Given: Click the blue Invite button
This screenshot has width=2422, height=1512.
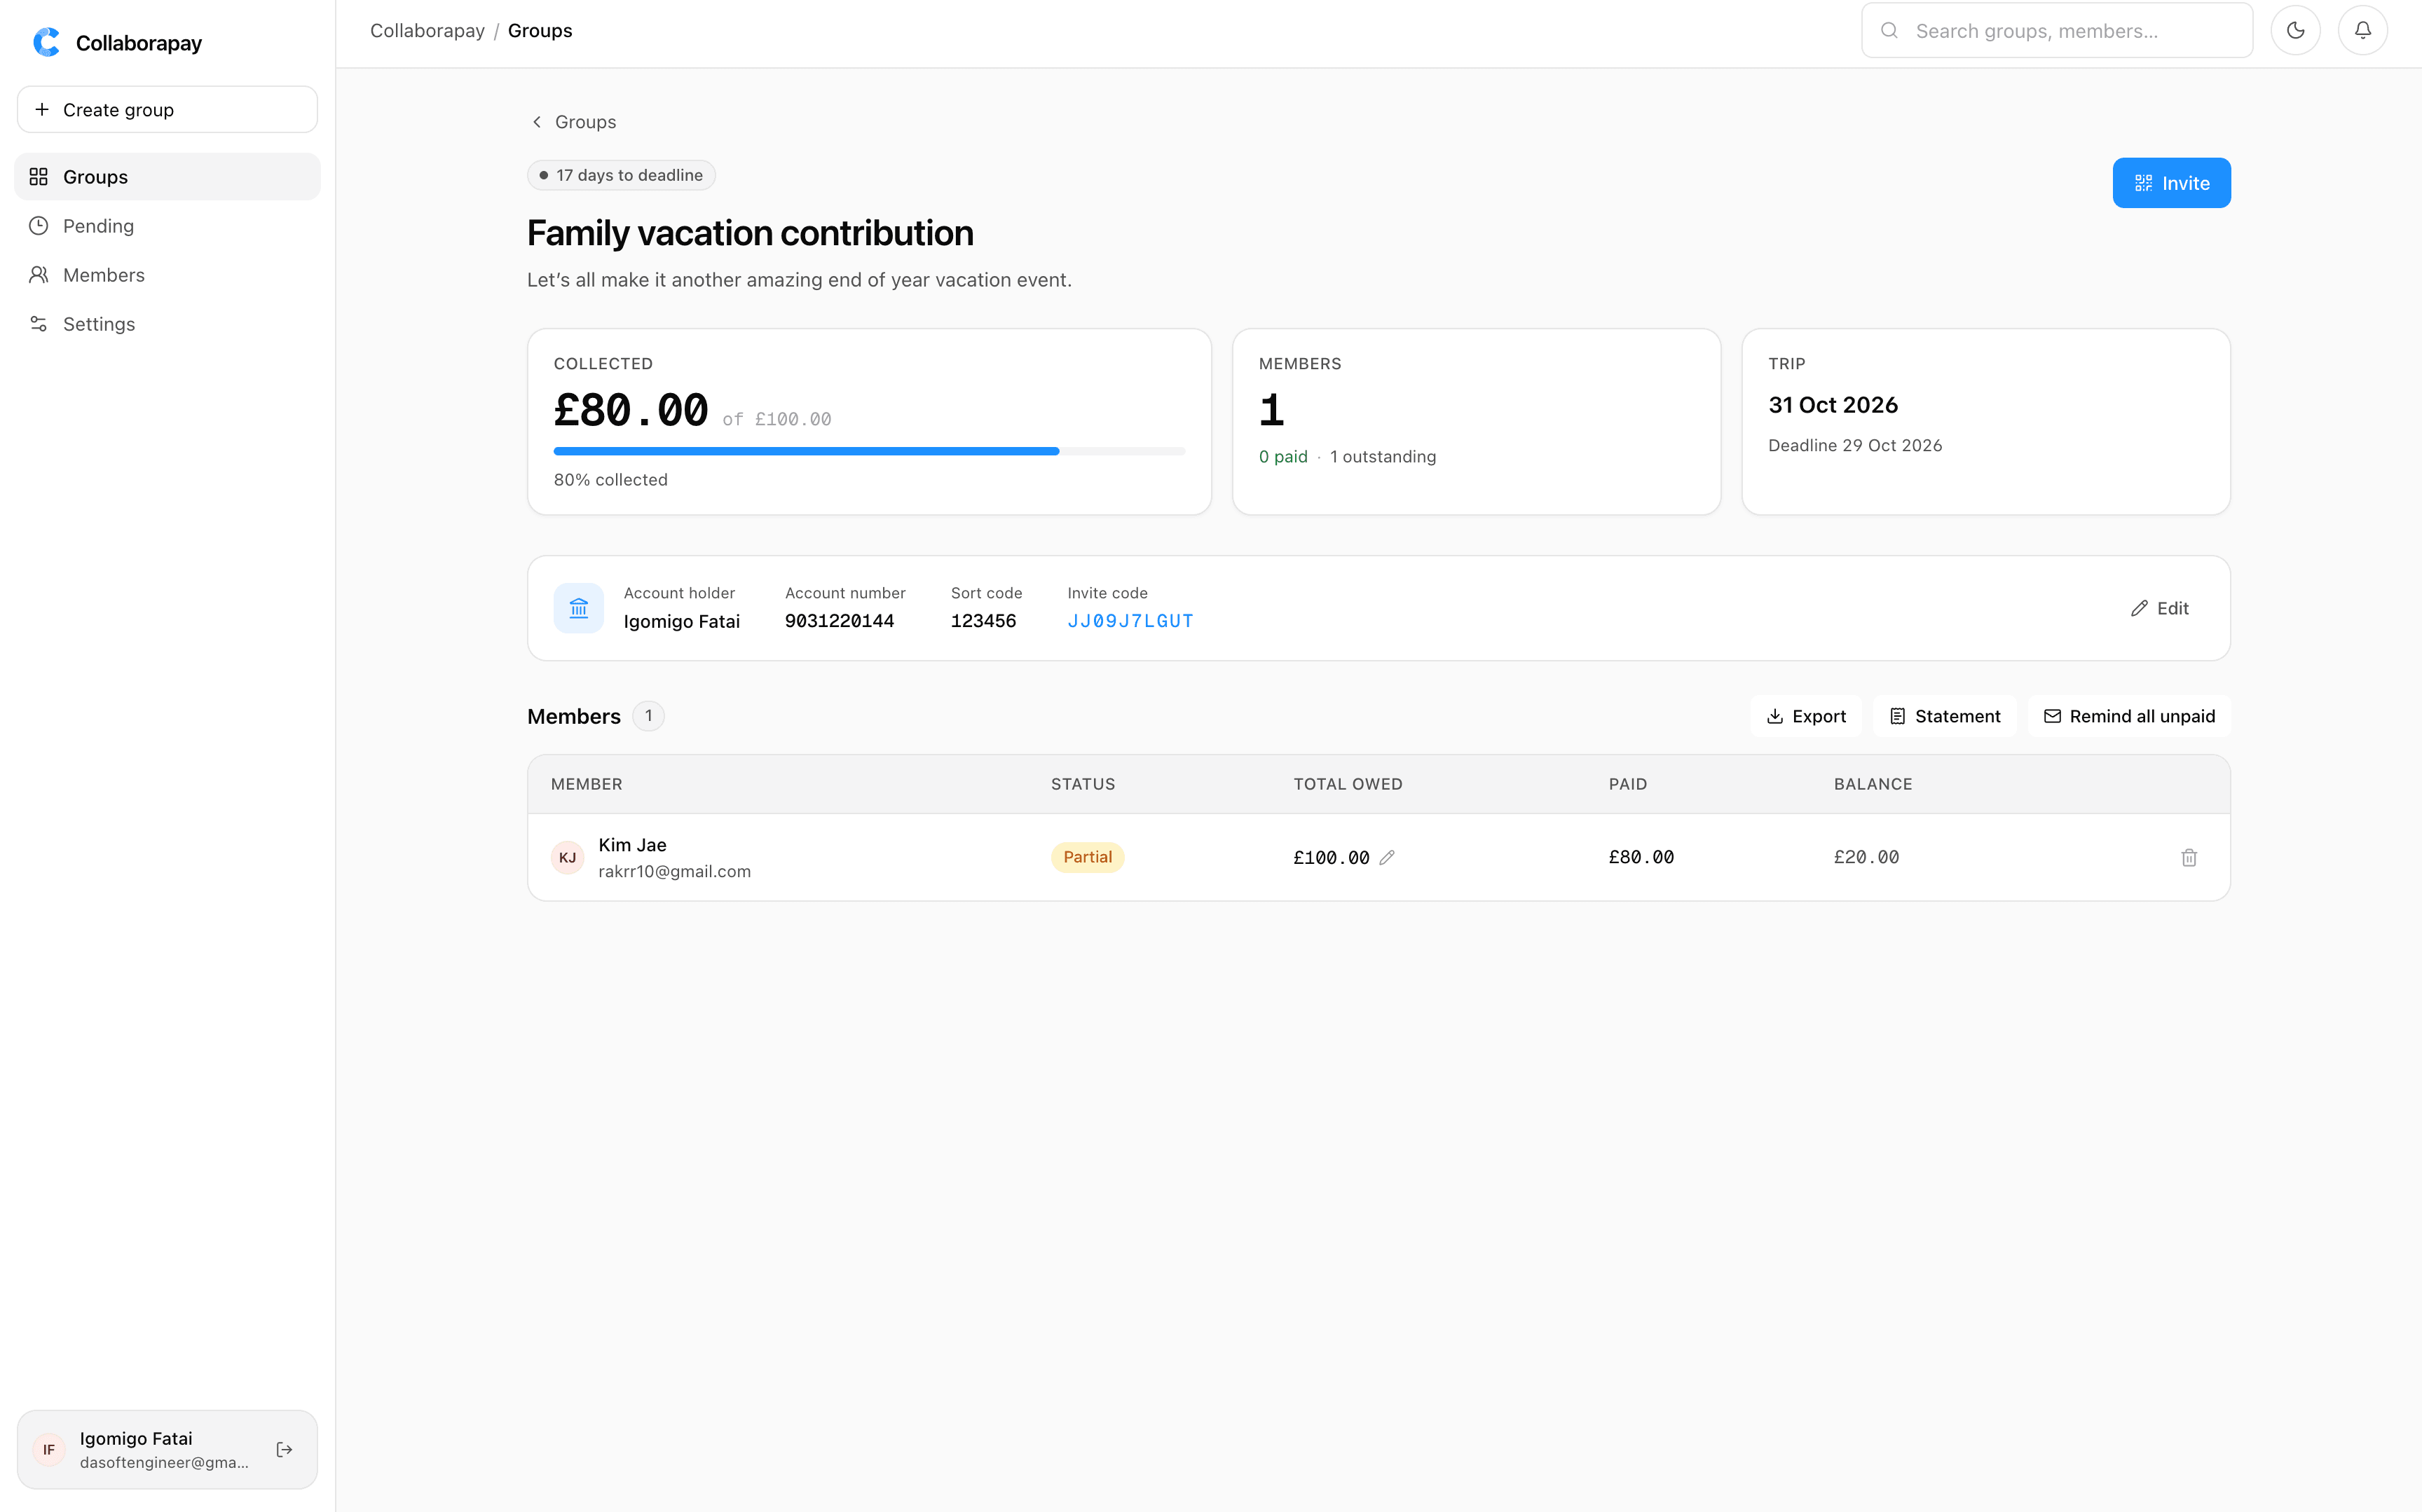Looking at the screenshot, I should [x=2171, y=183].
